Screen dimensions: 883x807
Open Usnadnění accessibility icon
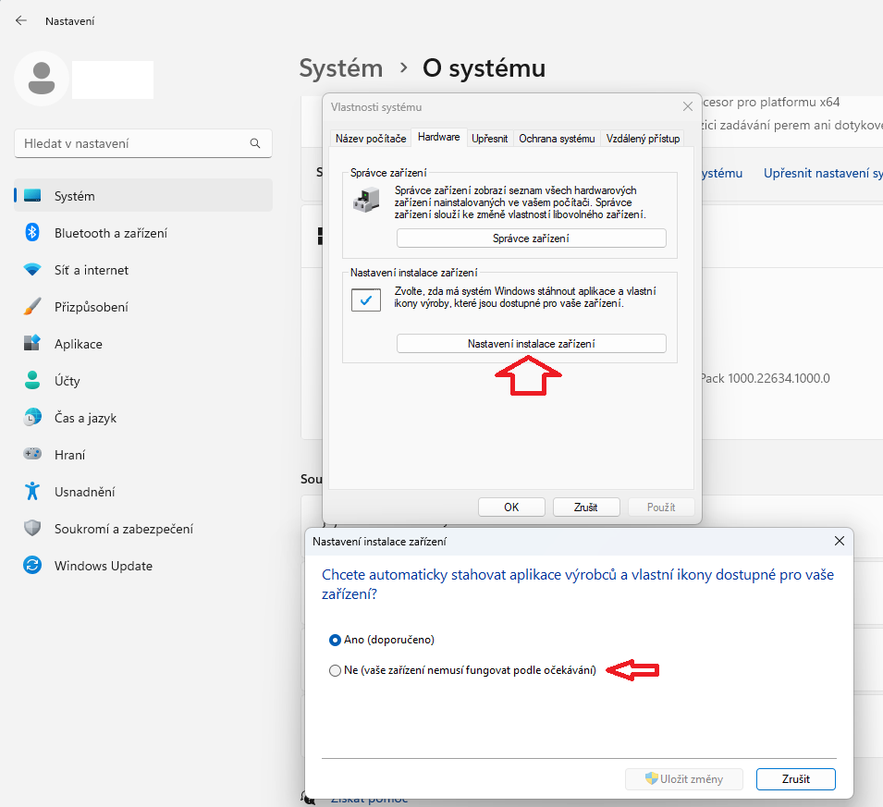click(x=32, y=492)
